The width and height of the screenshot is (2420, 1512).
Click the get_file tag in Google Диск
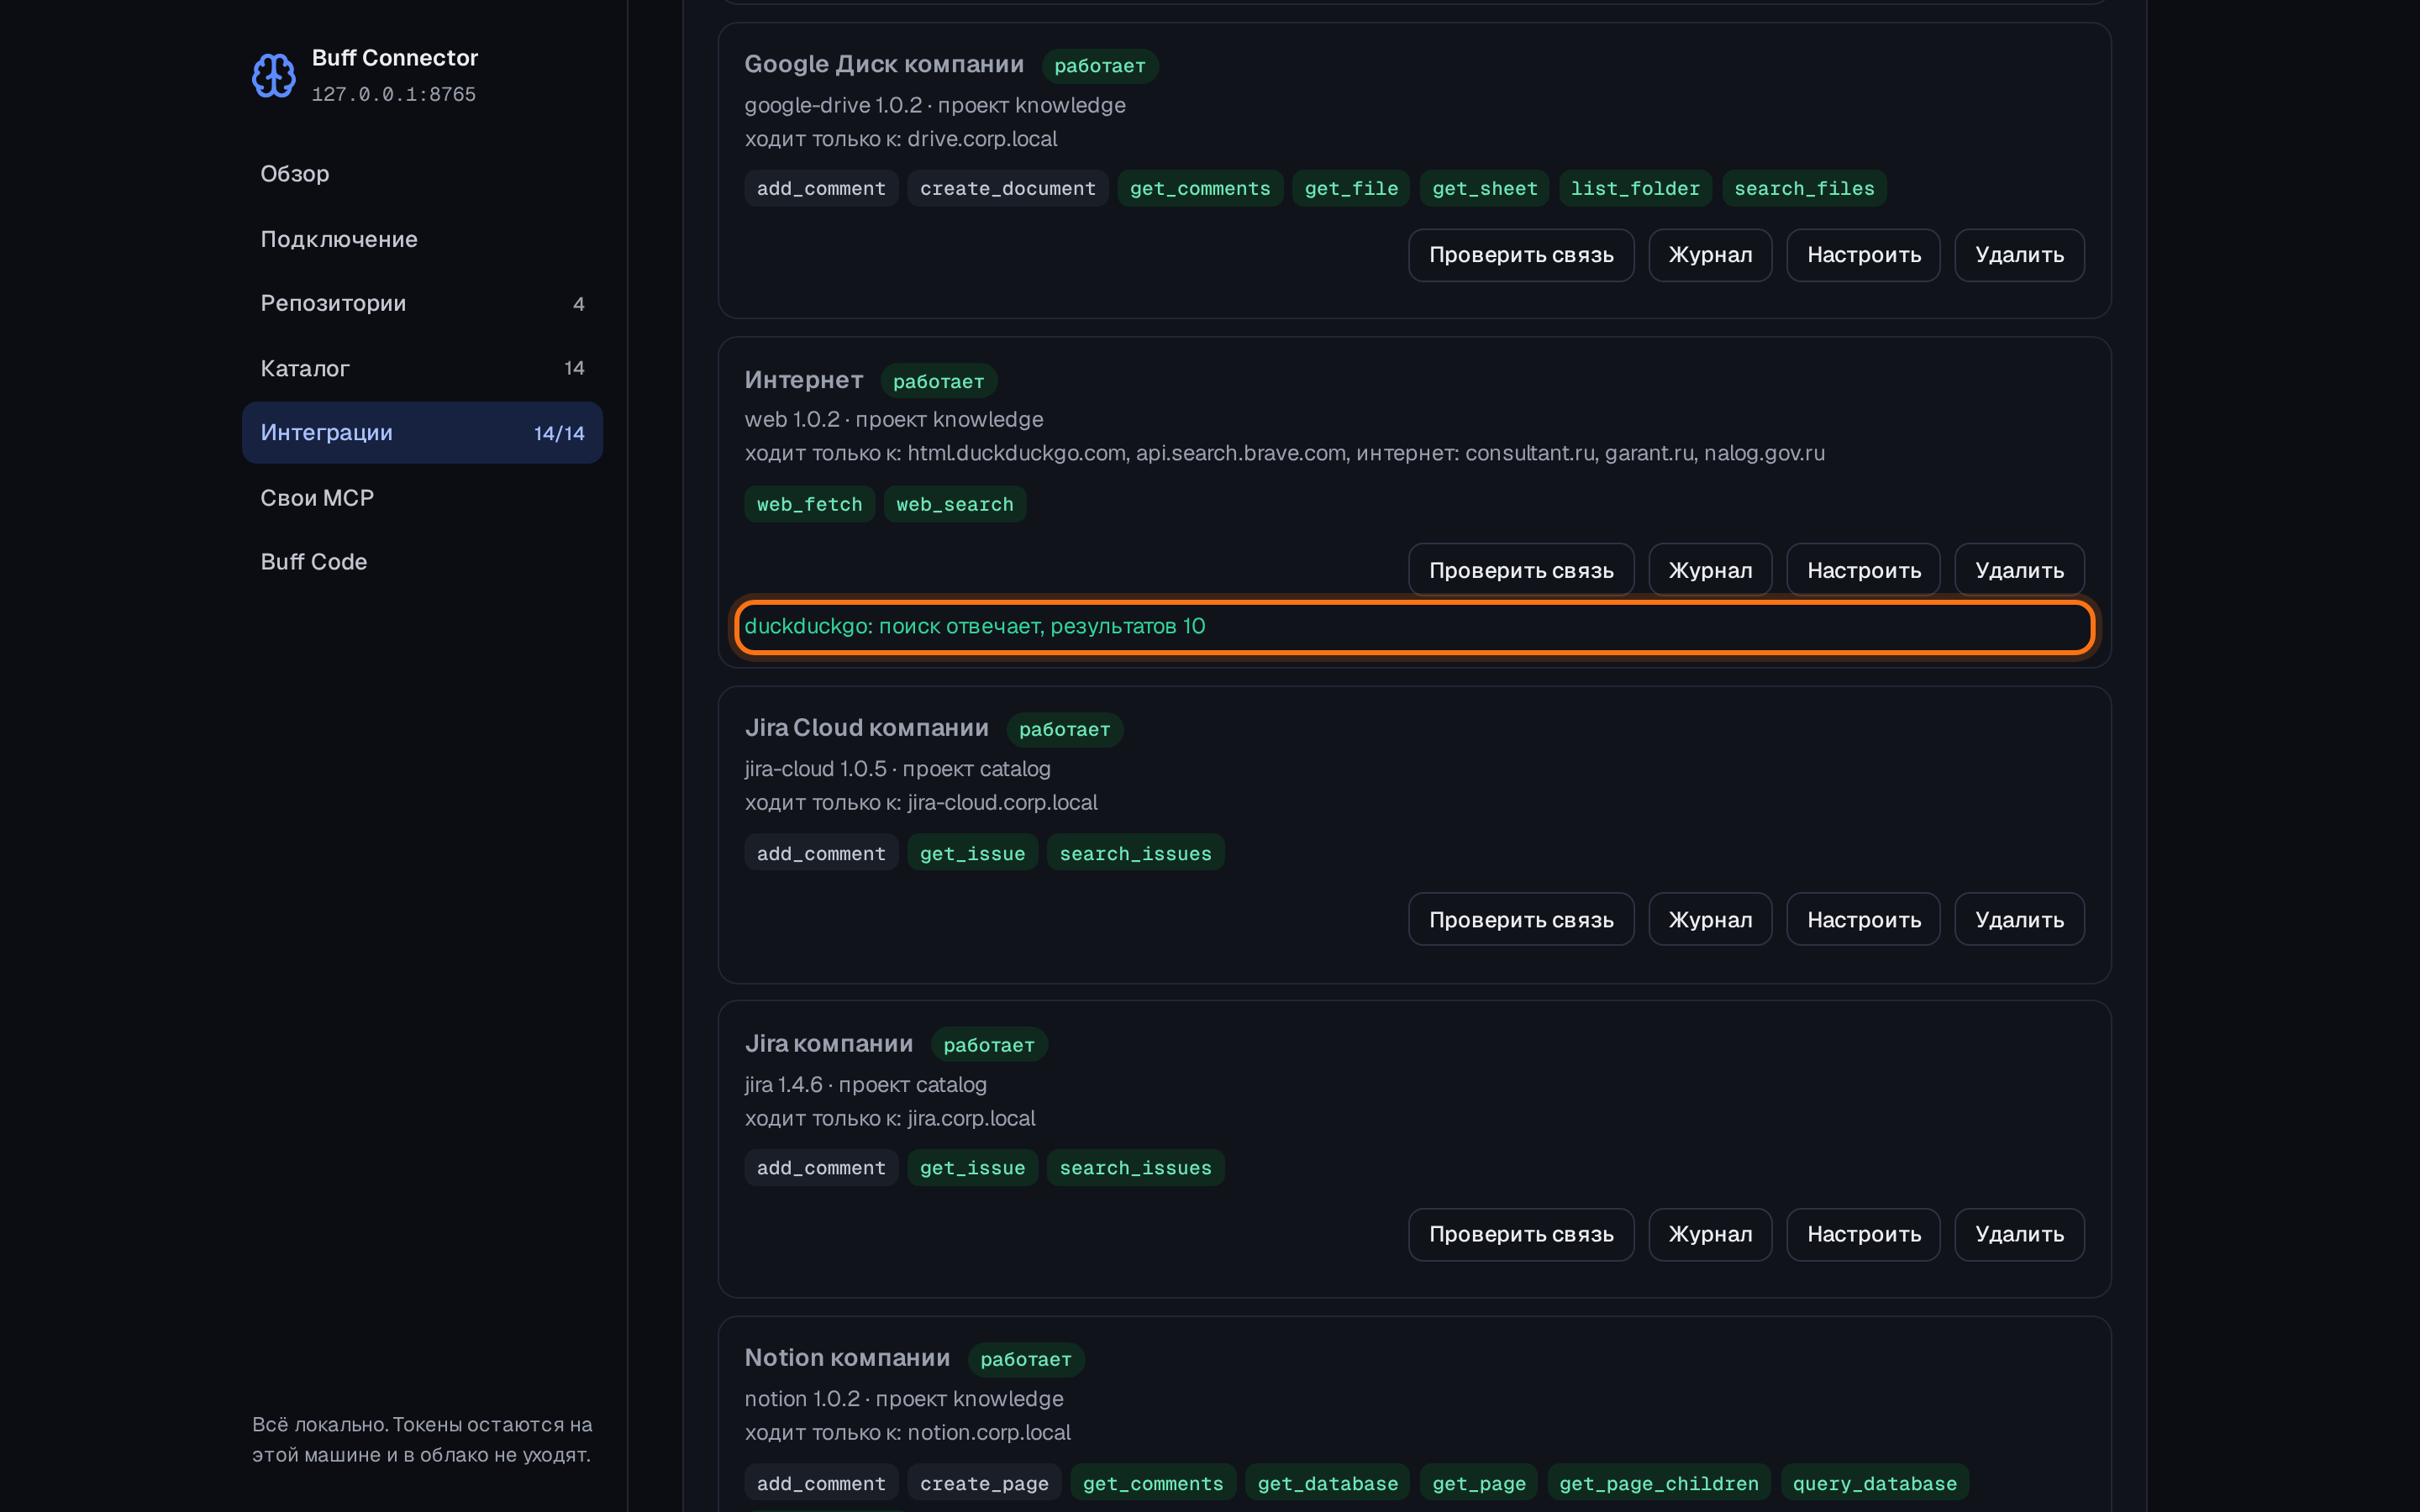tap(1350, 188)
